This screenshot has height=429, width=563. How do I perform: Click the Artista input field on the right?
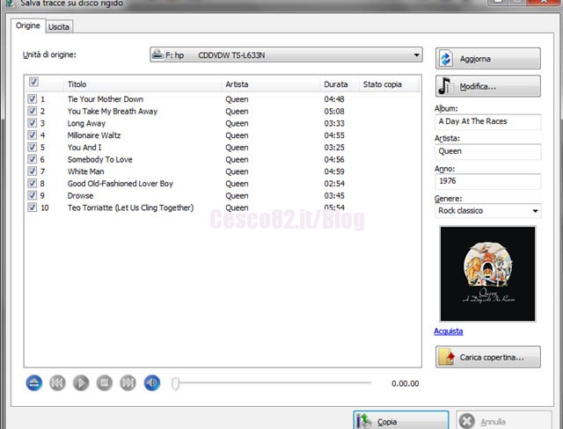(487, 151)
